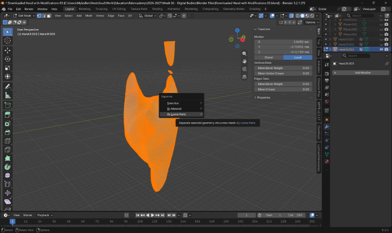The width and height of the screenshot is (392, 233).
Task: Pick the Bevel tool
Action: 7,132
